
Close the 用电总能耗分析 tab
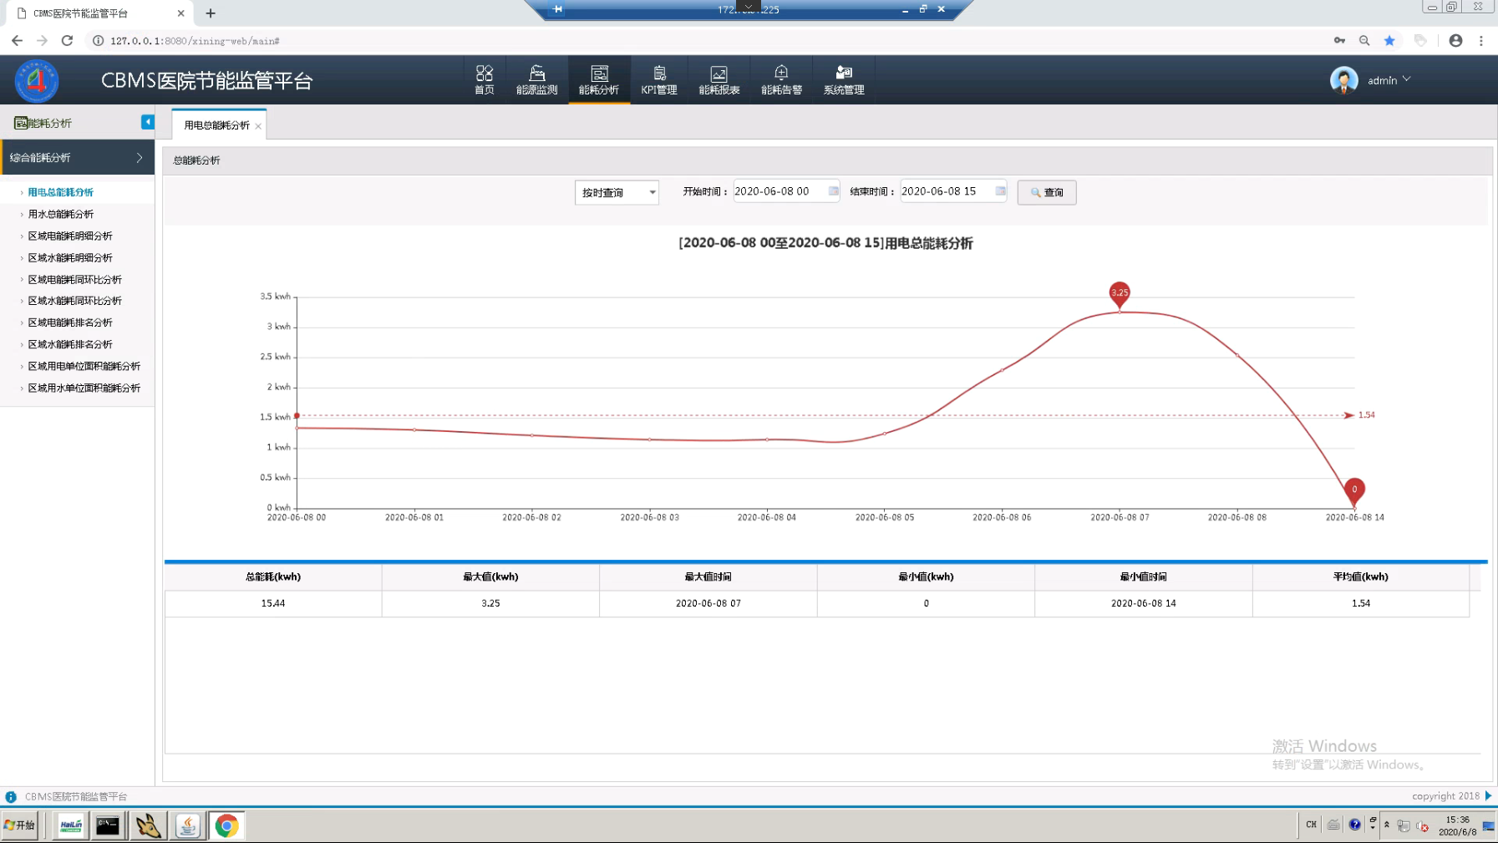click(x=258, y=126)
